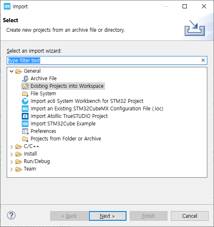Collapse the General folder

click(11, 71)
